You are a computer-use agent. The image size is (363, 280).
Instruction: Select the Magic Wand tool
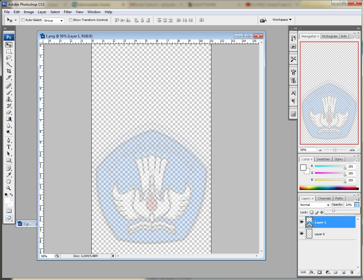(9, 64)
